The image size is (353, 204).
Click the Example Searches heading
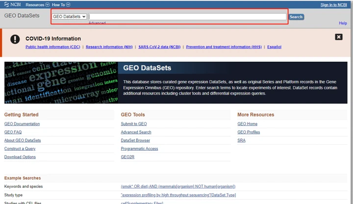[23, 178]
